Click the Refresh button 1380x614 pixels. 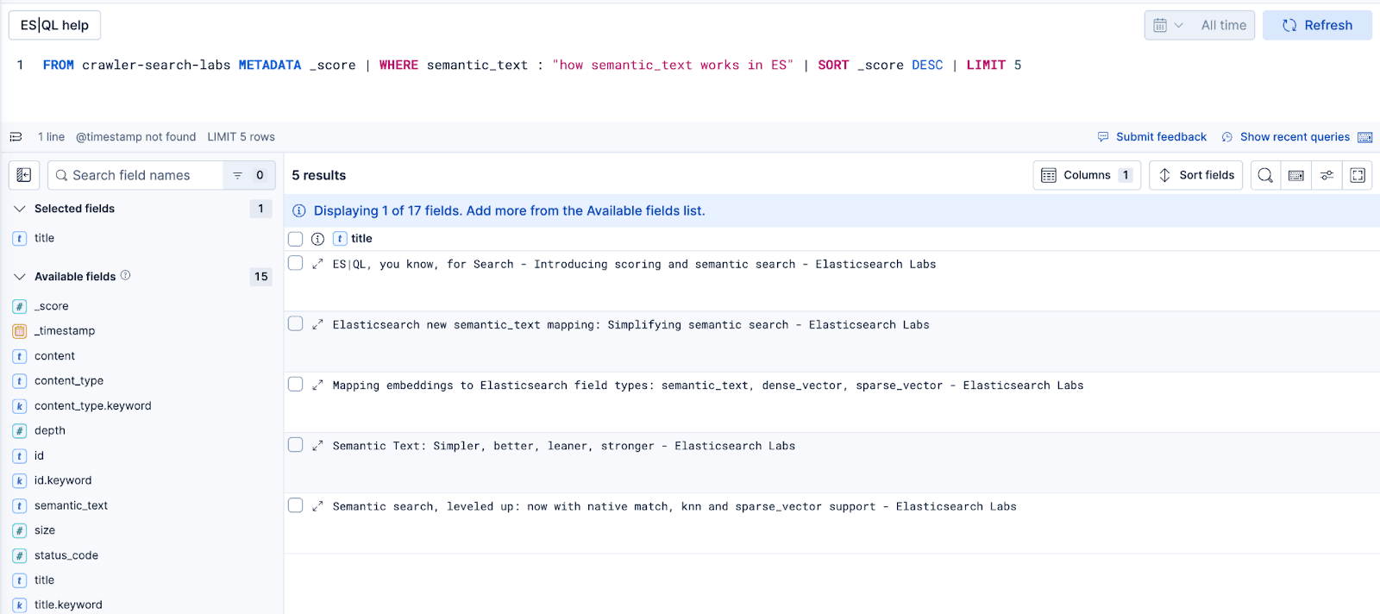pyautogui.click(x=1317, y=26)
